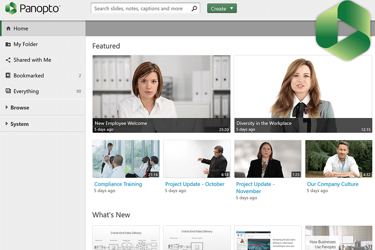Open My Folder in the sidebar
Viewport: 375px width, 250px height.
[43, 44]
